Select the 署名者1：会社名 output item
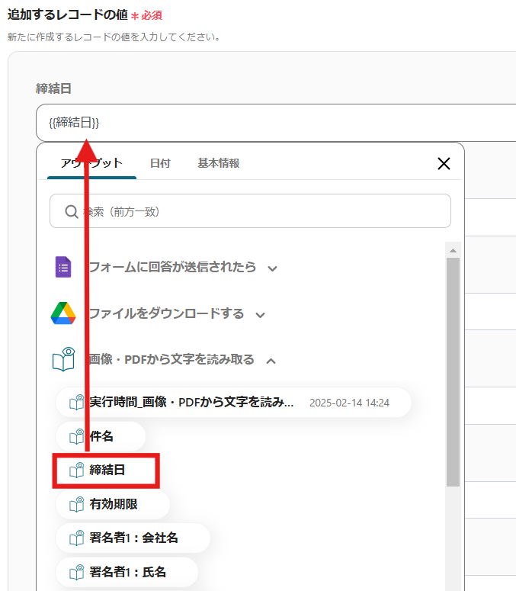Screen dimensions: 516x591 click(x=133, y=538)
